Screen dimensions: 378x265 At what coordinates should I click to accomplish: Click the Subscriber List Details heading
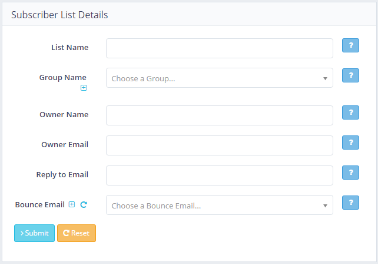click(x=59, y=15)
